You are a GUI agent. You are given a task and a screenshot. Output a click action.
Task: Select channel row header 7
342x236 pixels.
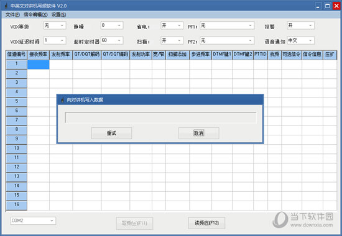(16, 121)
